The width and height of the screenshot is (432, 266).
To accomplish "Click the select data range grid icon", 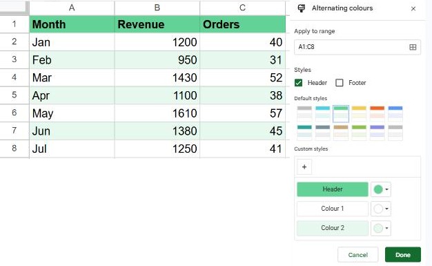I will (413, 47).
